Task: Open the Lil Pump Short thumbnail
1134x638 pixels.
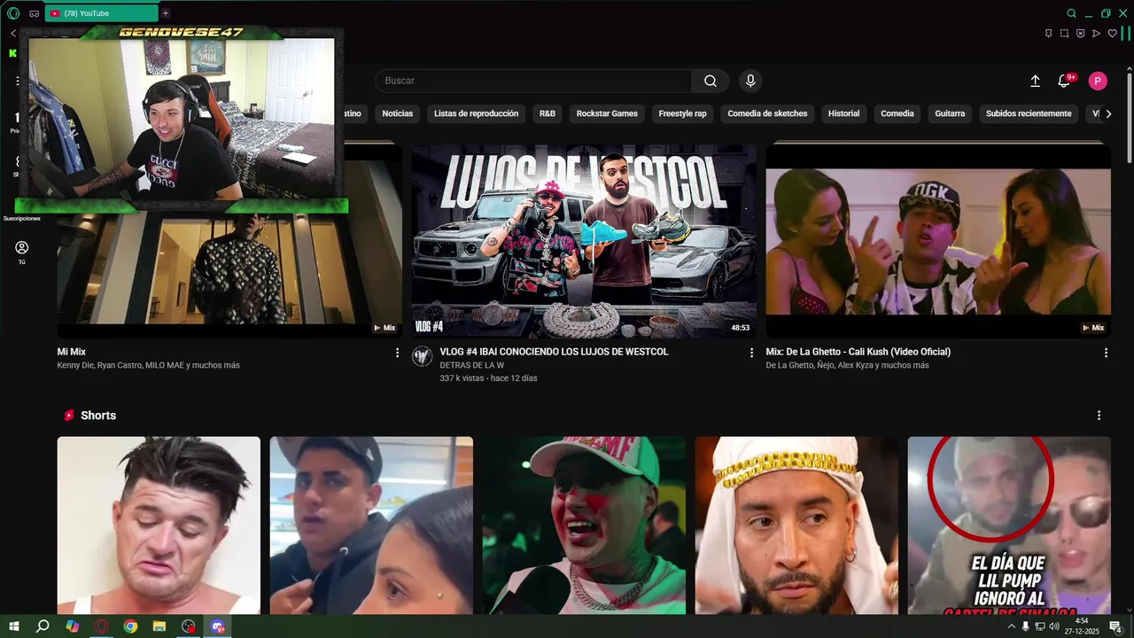Action: 1009,525
